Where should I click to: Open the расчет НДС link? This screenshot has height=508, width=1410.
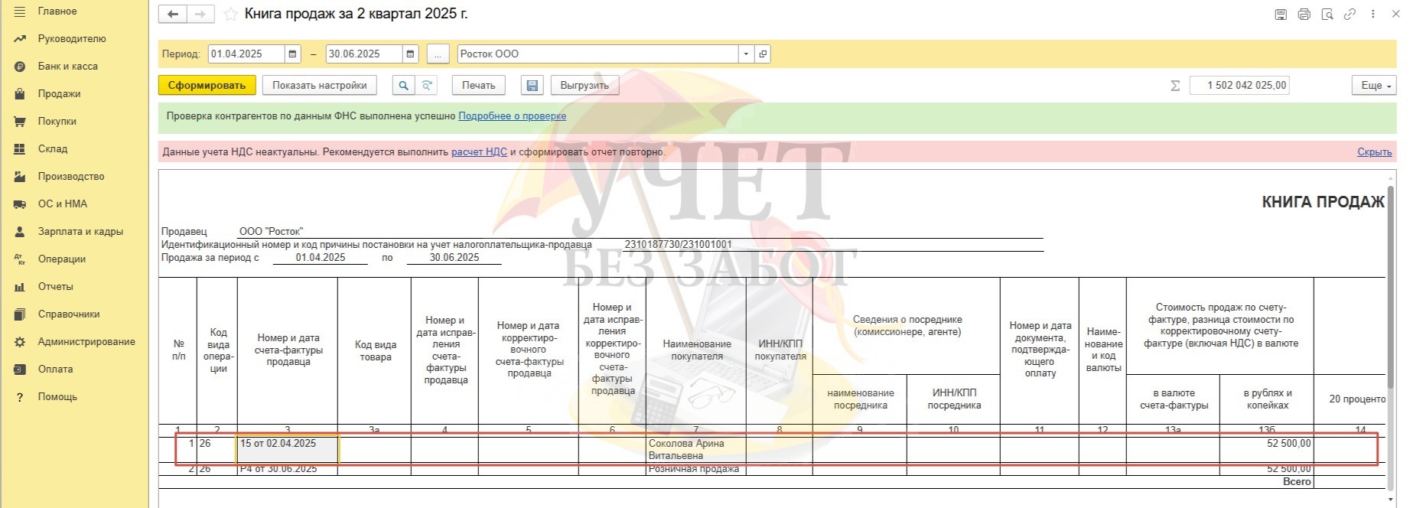[x=479, y=152]
